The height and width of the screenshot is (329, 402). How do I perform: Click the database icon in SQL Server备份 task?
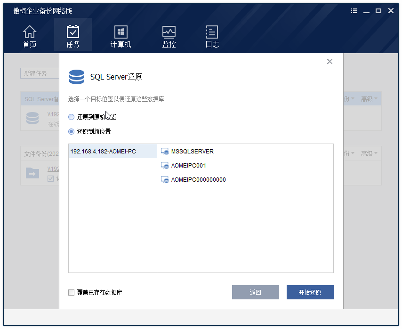tap(32, 118)
